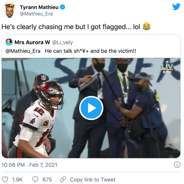Viewport: 184px width, 184px height.
Task: Click the 1.9K likes count
Action: click(17, 179)
